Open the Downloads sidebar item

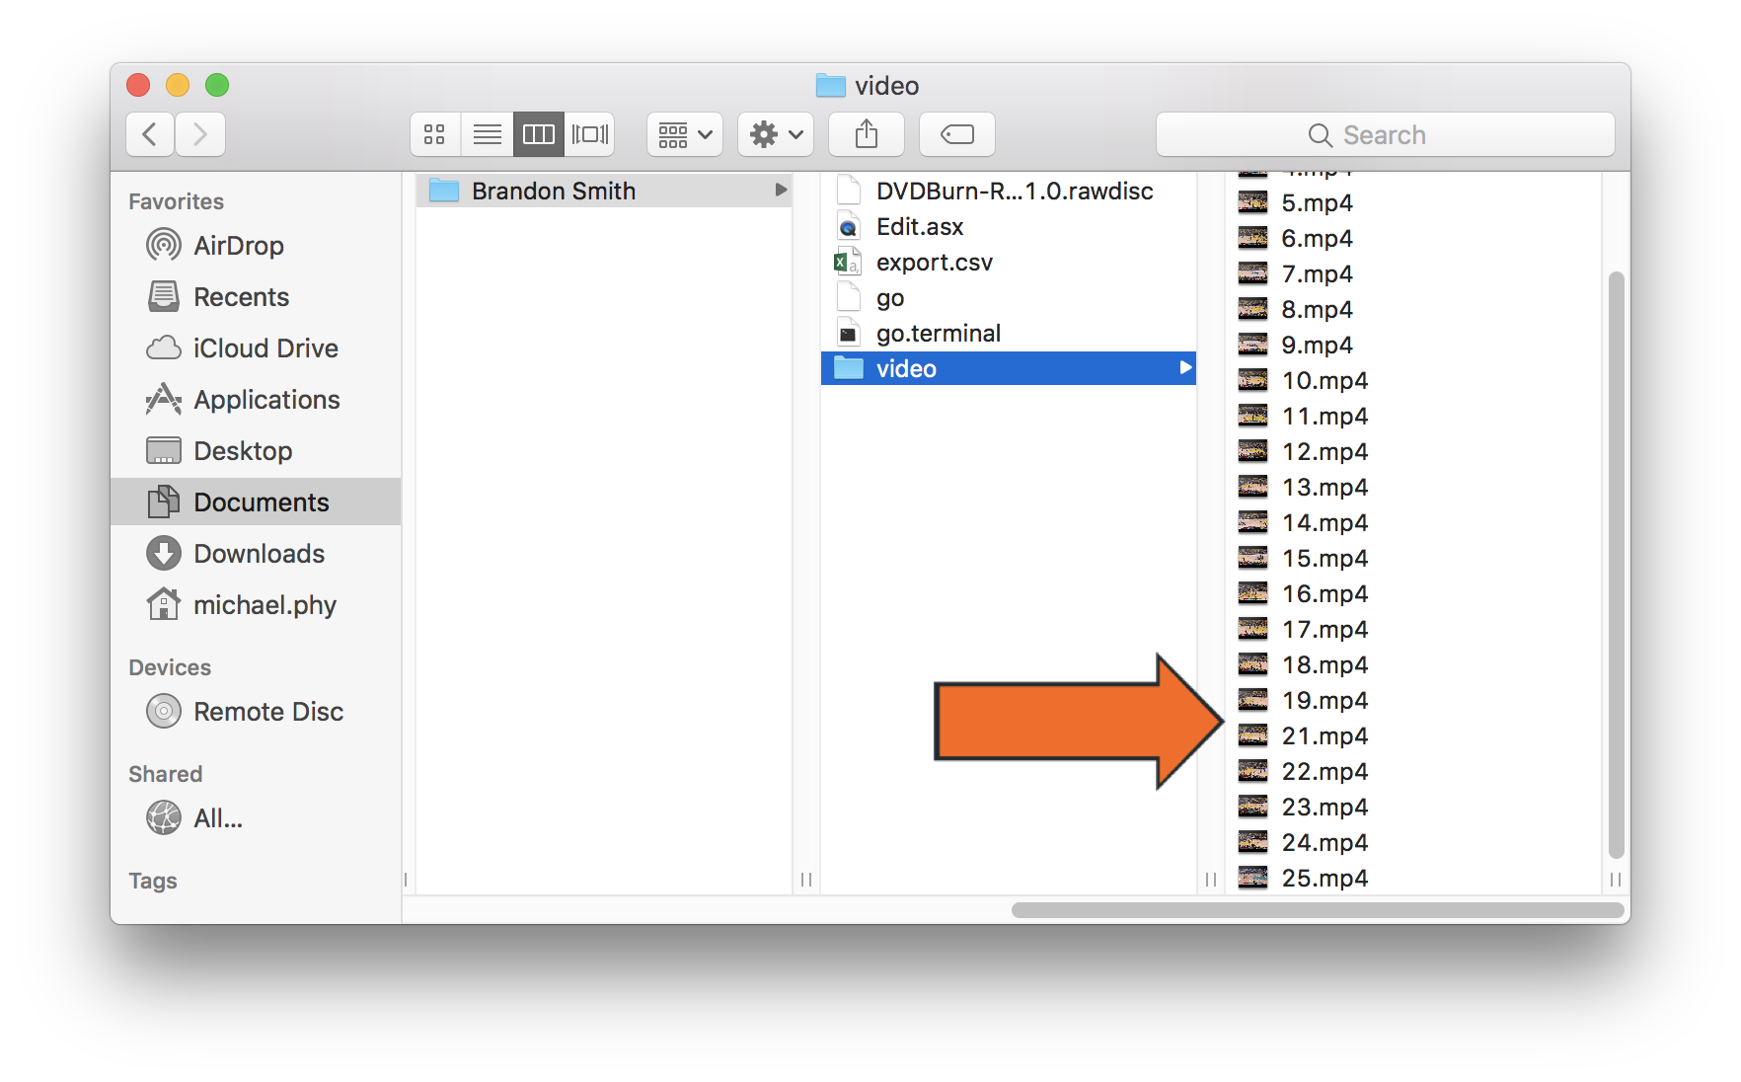click(x=259, y=554)
